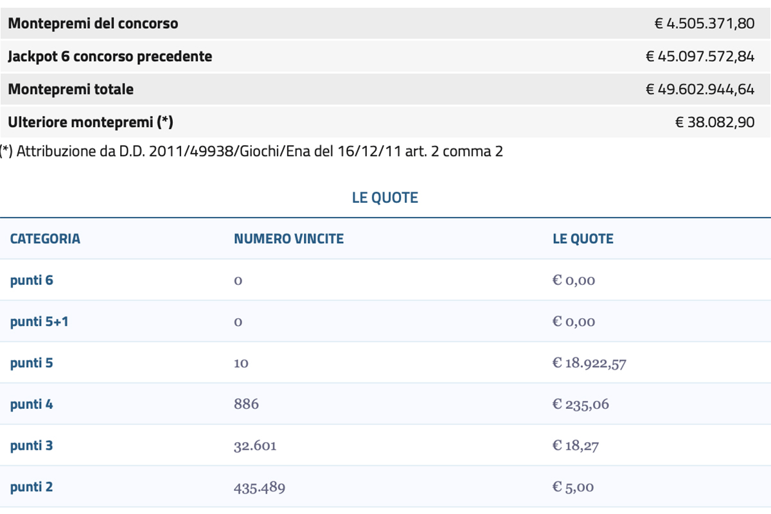The image size is (771, 514).
Task: Click the wins count 0 for punti 5+1
Action: [238, 322]
